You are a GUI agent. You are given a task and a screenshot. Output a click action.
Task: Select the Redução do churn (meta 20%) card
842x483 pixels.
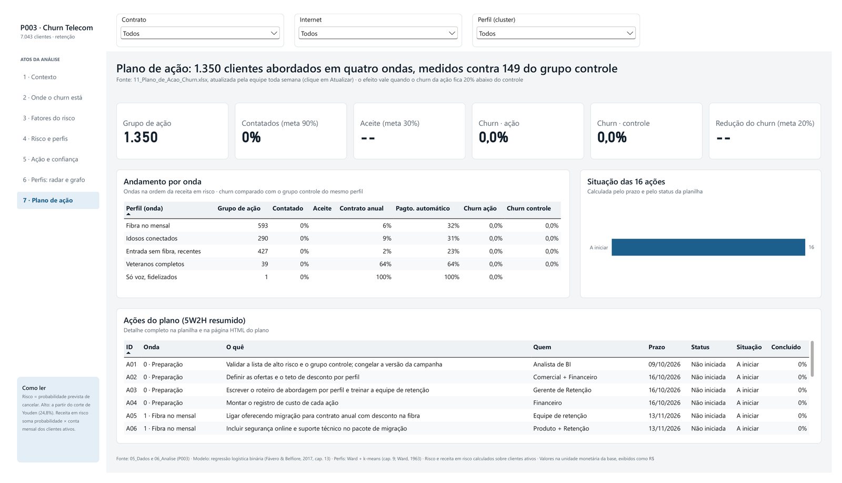pyautogui.click(x=765, y=131)
